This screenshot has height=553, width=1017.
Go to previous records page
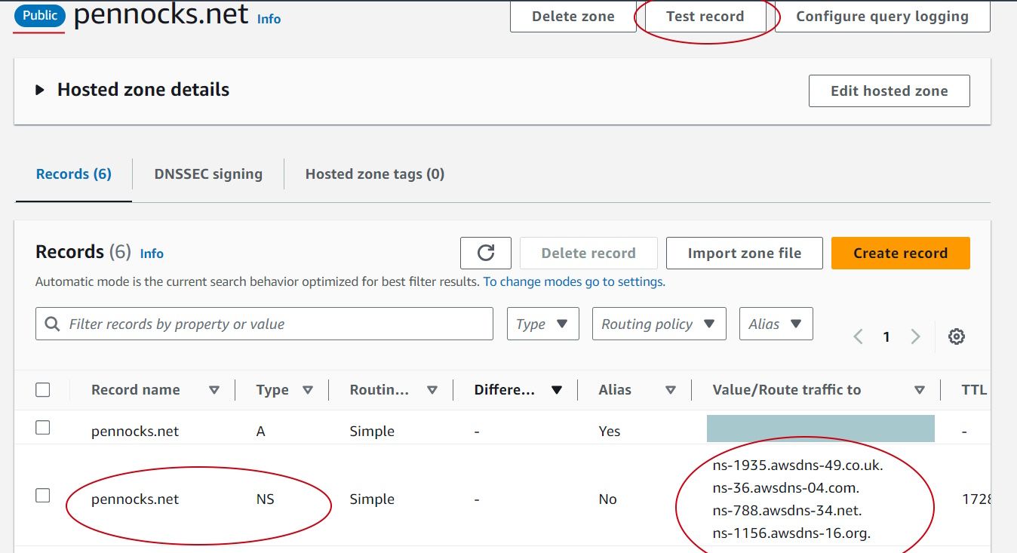click(x=858, y=336)
